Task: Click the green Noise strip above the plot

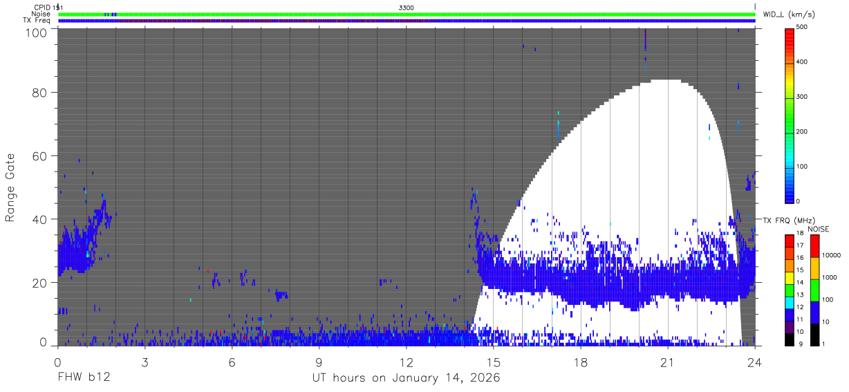Action: (407, 14)
